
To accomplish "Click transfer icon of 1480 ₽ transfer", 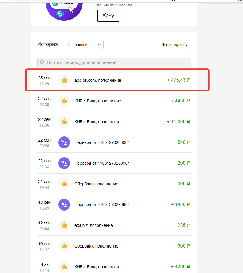I will tap(64, 205).
